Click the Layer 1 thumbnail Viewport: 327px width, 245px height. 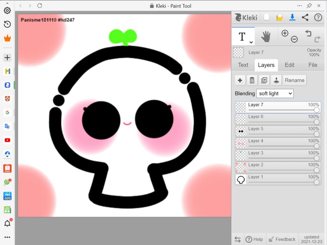[x=241, y=180]
